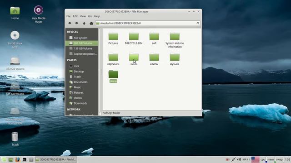
Task: Select the кино folder
Action: tap(134, 59)
